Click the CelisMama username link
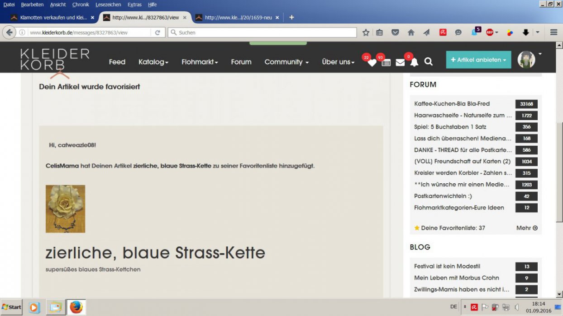563x316 pixels. (62, 166)
